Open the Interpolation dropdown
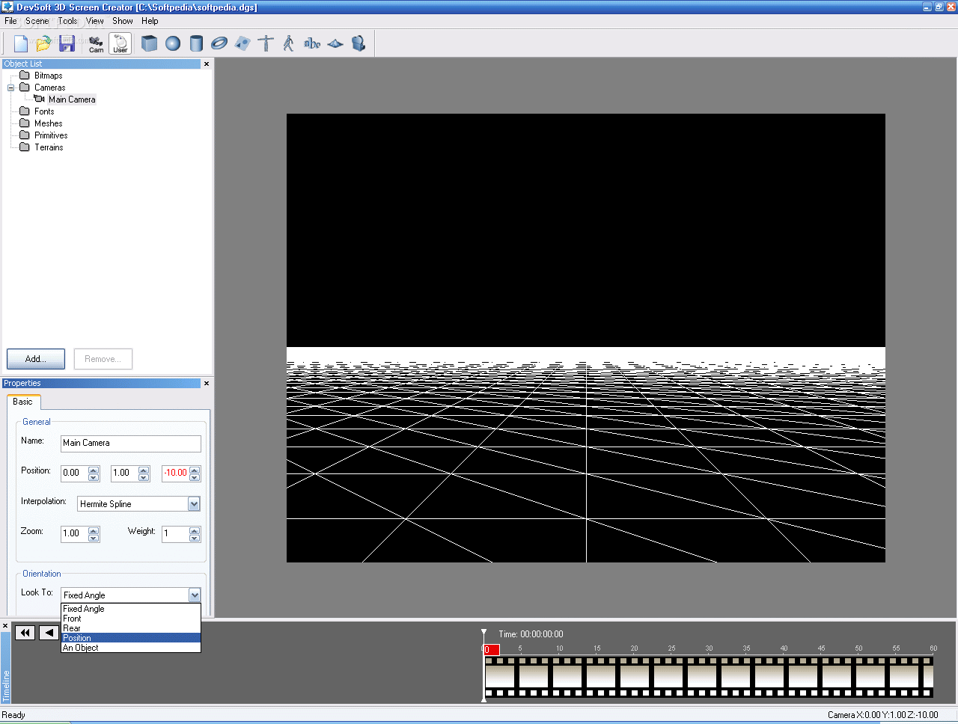The image size is (958, 724). tap(194, 504)
